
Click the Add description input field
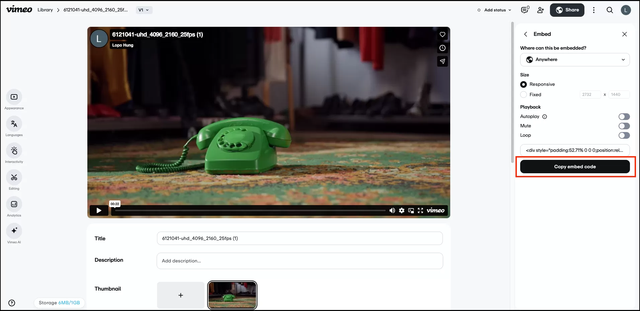pyautogui.click(x=300, y=261)
